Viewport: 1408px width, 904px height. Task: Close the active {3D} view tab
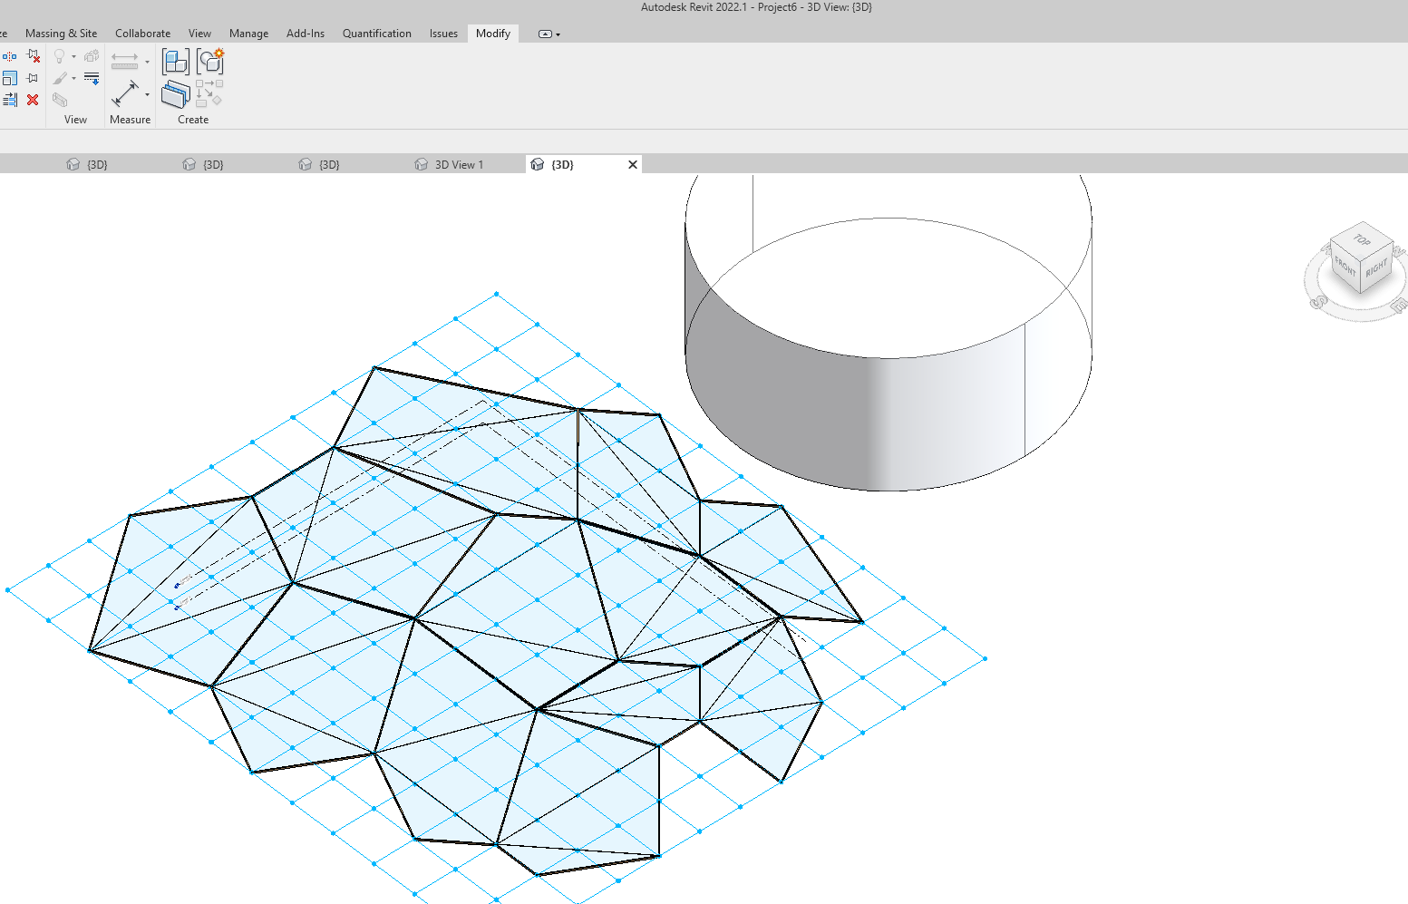[x=633, y=164]
